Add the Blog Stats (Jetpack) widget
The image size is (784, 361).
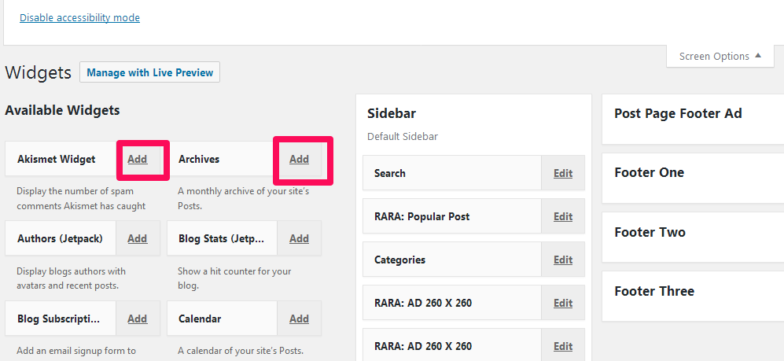(x=299, y=238)
